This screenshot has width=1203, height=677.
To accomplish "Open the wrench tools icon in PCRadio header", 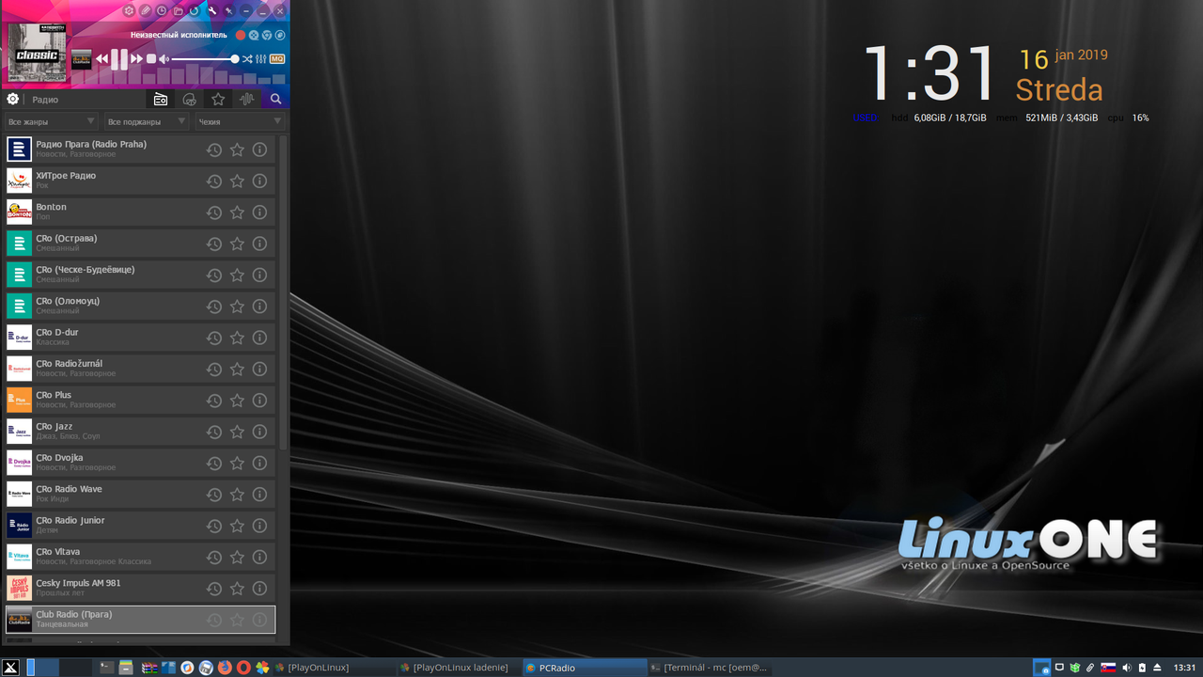I will pos(212,11).
